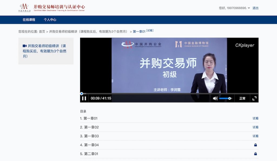Click the 首页 breadcrumb link
This screenshot has width=277, height=161.
[42, 32]
